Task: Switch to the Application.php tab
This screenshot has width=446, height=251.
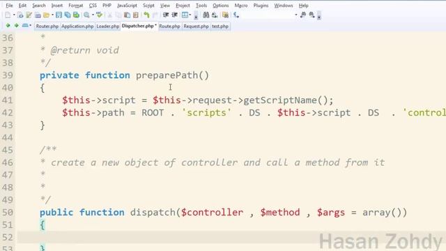Action: pos(77,26)
